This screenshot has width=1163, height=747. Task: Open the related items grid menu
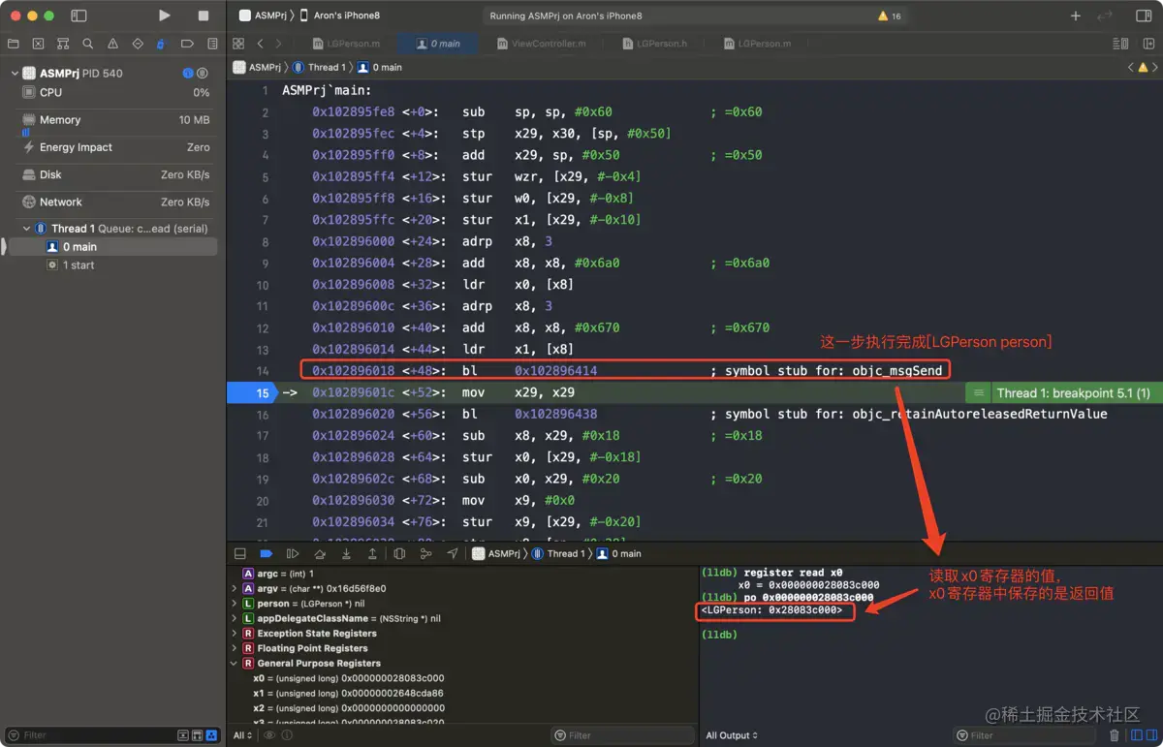(x=238, y=44)
